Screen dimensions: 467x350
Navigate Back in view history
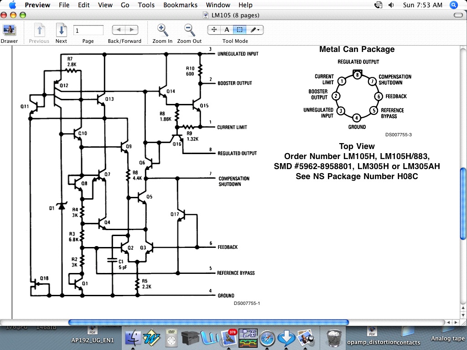119,30
